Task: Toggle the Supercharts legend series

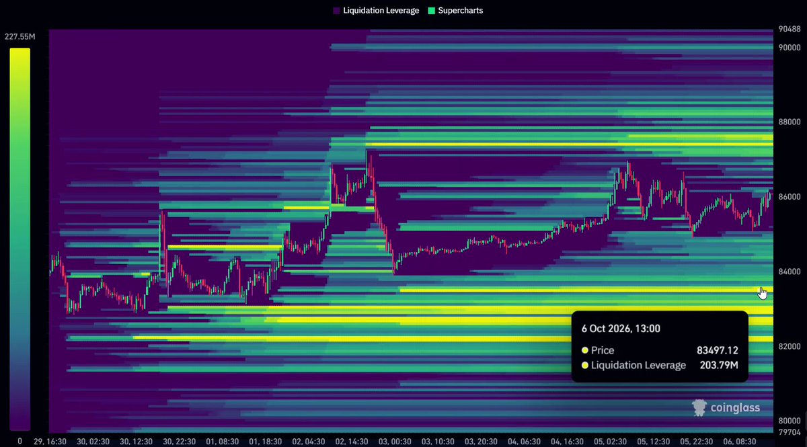Action: pyautogui.click(x=455, y=11)
